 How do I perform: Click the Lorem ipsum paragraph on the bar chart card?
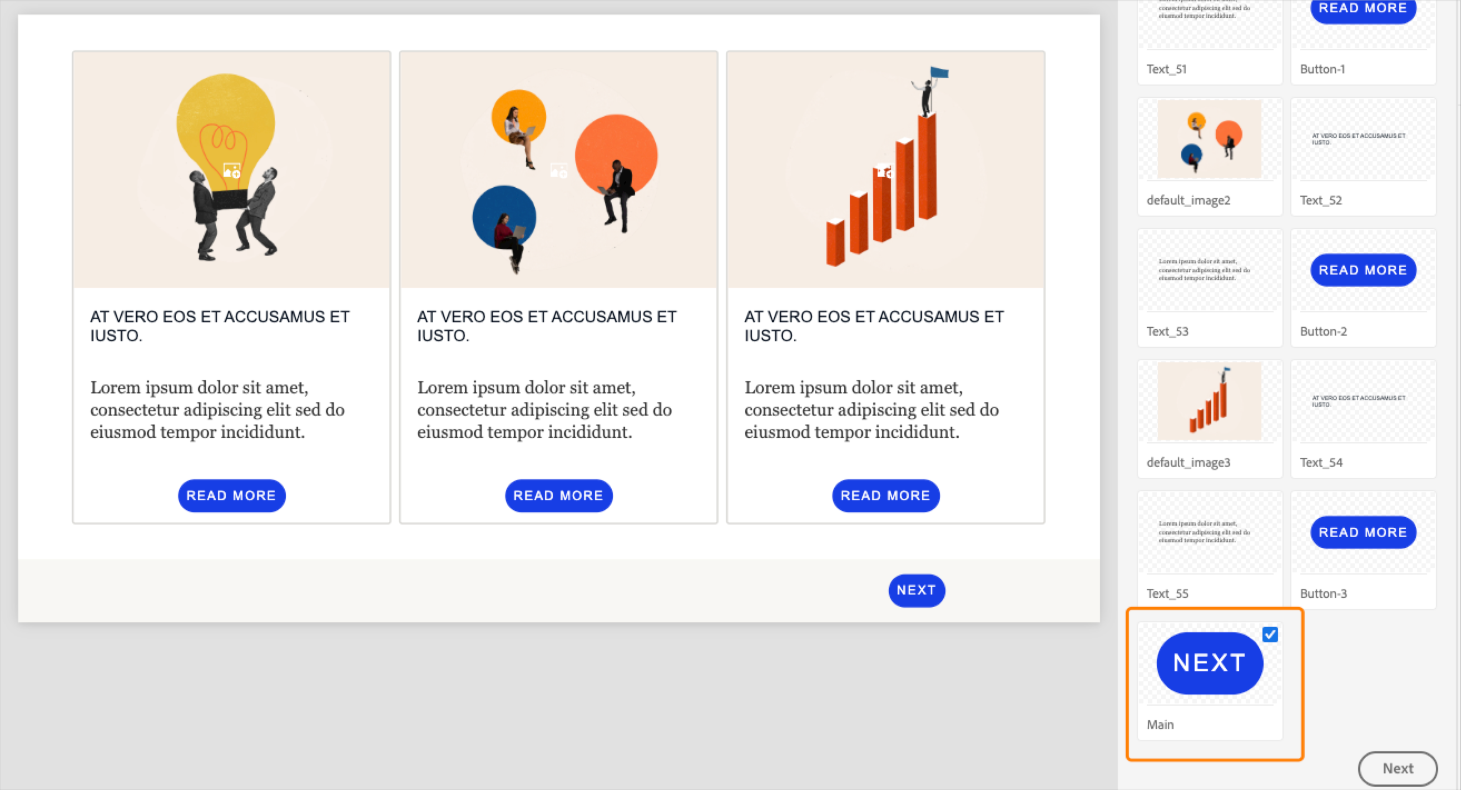click(x=871, y=409)
